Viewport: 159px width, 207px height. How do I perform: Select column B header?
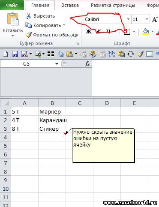point(52,103)
